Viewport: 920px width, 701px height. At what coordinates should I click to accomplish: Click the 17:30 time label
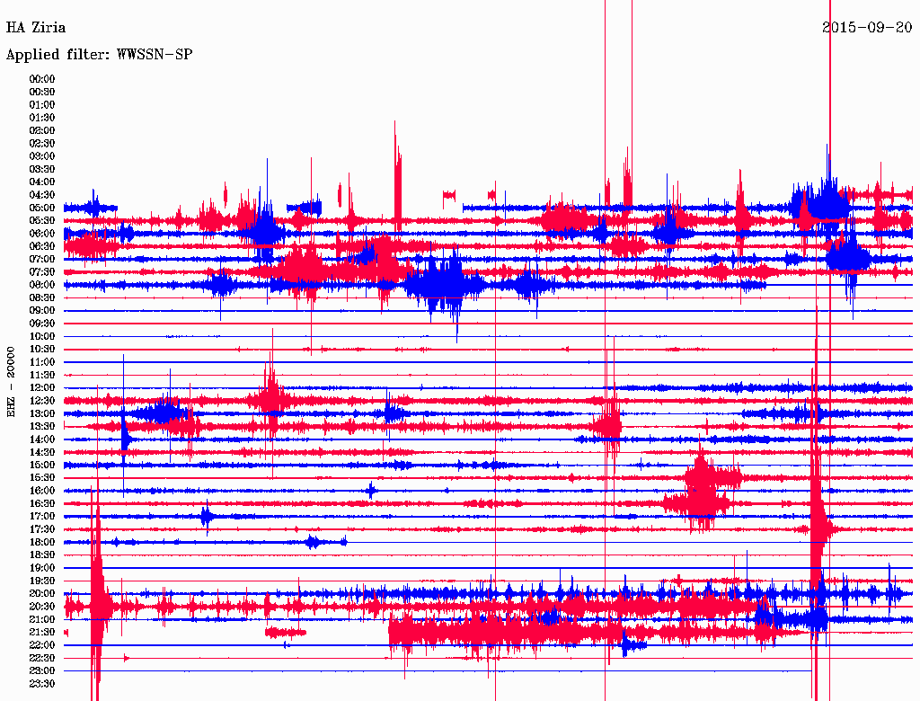[x=42, y=529]
